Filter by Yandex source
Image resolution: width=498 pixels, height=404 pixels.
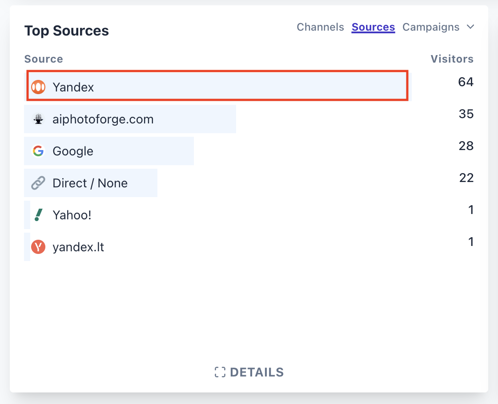coord(73,87)
